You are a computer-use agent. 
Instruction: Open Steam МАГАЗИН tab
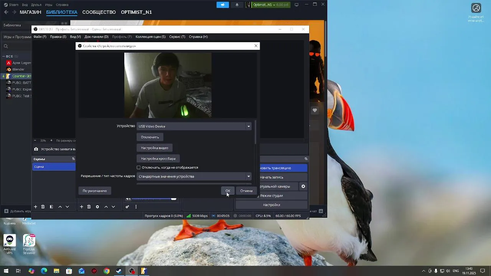pyautogui.click(x=30, y=12)
